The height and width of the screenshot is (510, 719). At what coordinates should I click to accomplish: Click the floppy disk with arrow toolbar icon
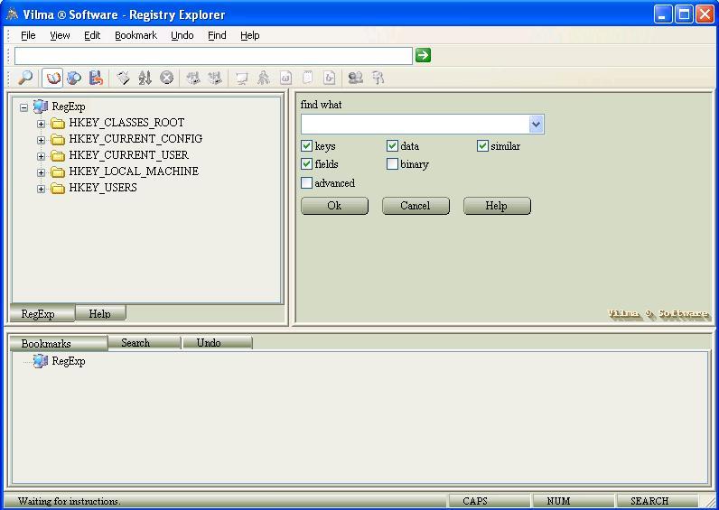(x=96, y=78)
